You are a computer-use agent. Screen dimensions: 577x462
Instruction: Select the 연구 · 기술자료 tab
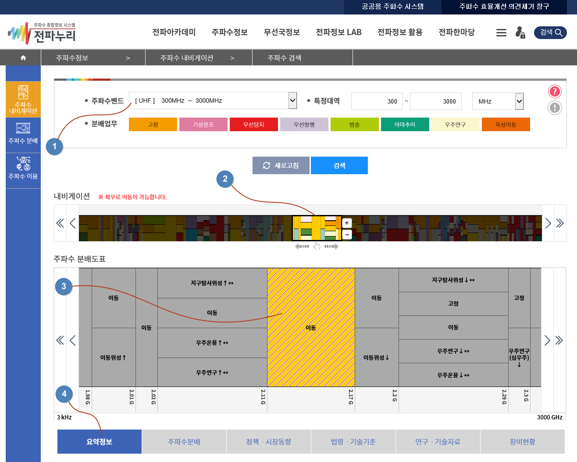coord(438,441)
